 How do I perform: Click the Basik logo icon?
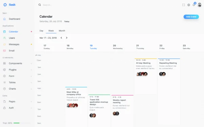[5, 5]
